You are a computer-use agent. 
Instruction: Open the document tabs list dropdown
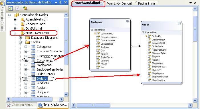tap(191, 3)
